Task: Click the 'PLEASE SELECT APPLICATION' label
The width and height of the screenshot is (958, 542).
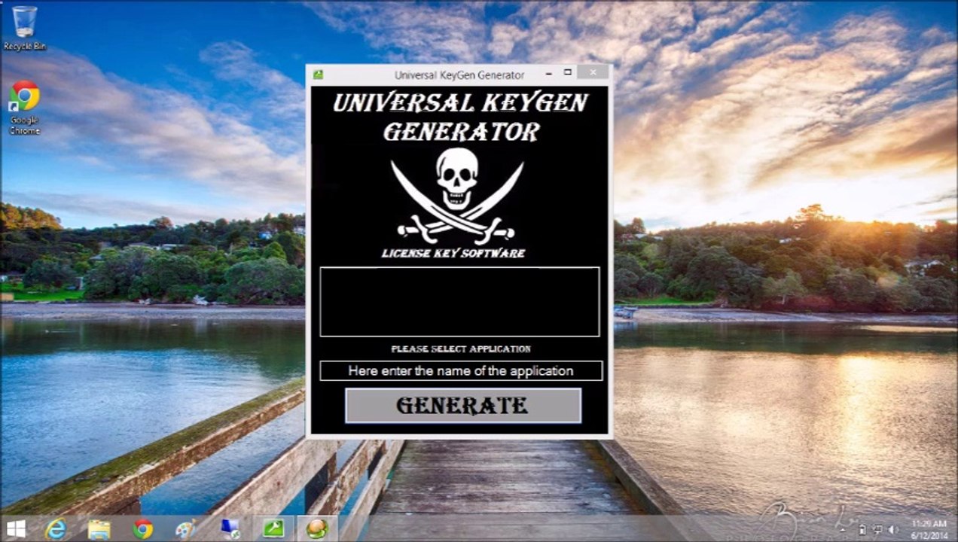Action: [x=461, y=349]
